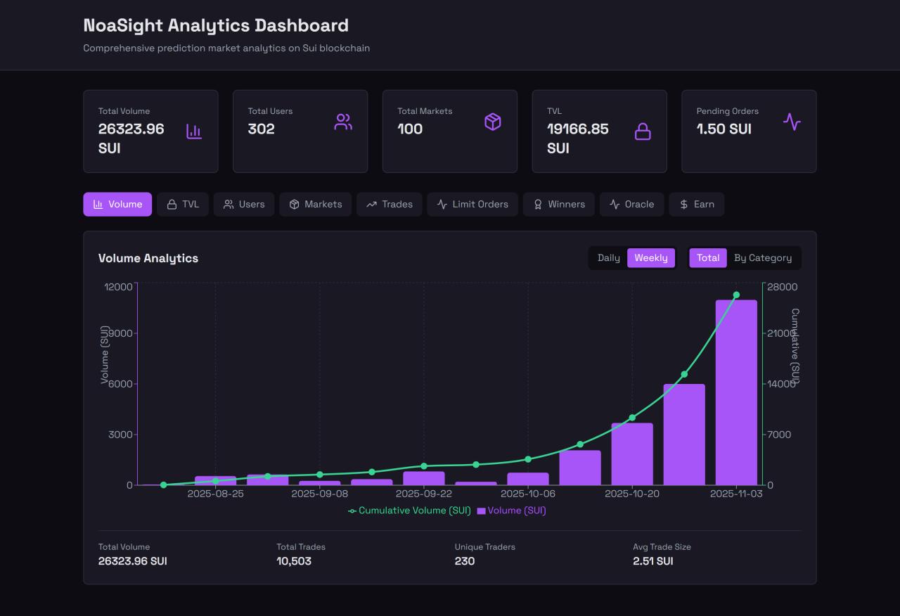This screenshot has height=616, width=900.
Task: Switch to the Limit Orders tab
Action: [472, 204]
